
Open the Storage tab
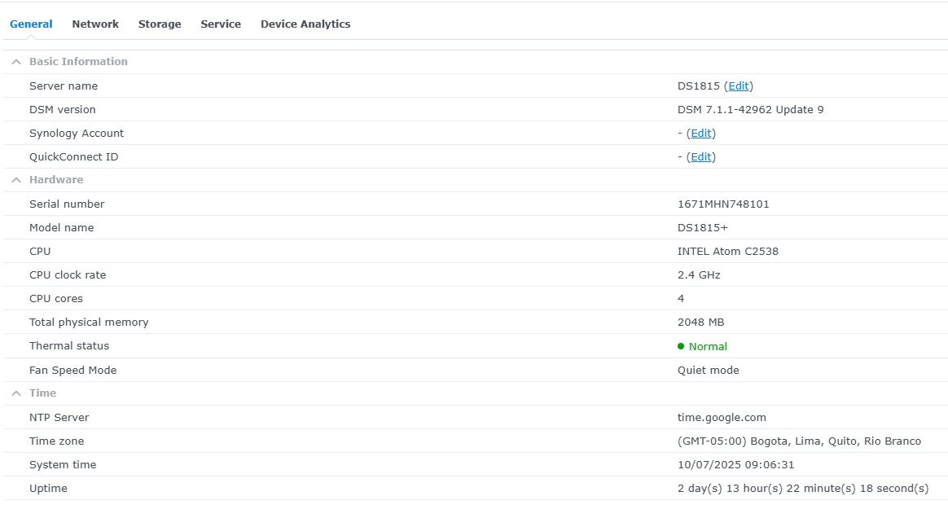tap(160, 24)
